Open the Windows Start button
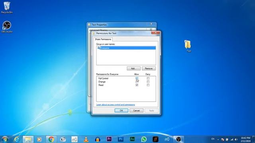The height and width of the screenshot is (143, 255). [x=5, y=139]
